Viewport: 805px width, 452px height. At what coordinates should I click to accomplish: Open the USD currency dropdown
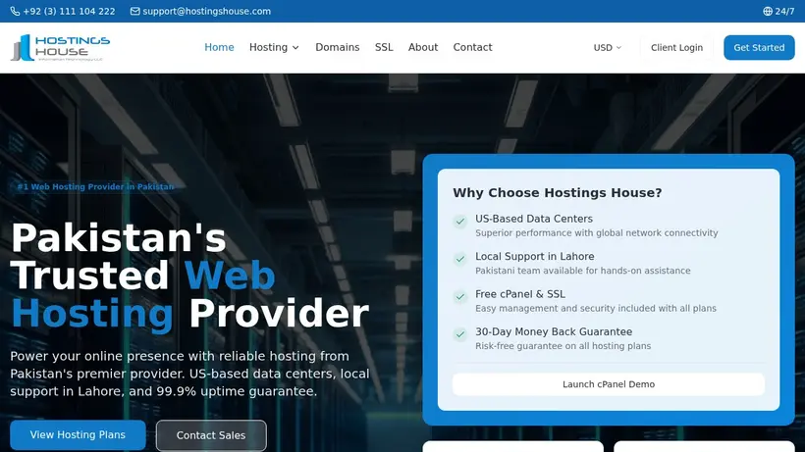[x=608, y=48]
